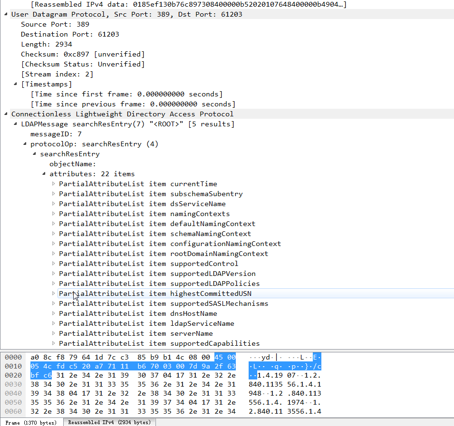Expand the supportedSASLMechanisms attribute item

[53, 303]
